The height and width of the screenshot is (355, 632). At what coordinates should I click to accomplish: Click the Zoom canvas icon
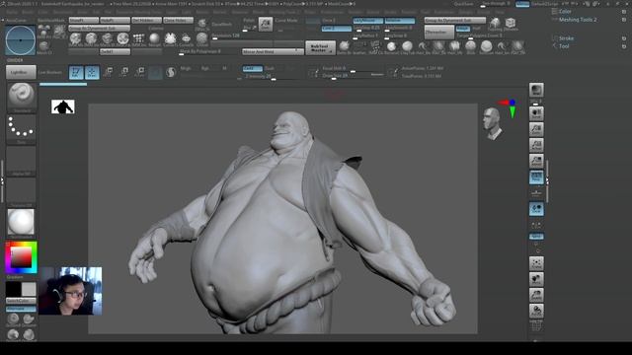click(x=536, y=129)
